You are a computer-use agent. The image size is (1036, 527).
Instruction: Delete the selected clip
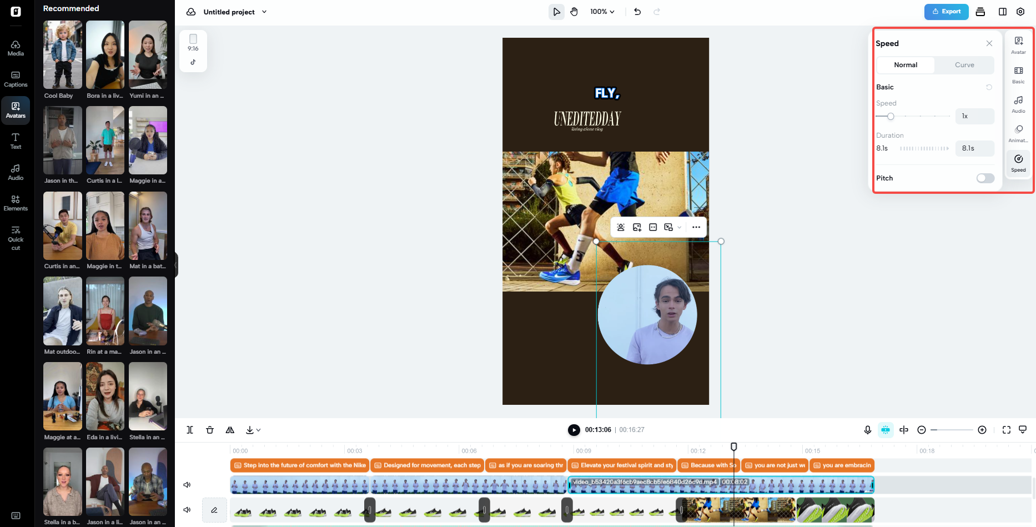click(210, 430)
